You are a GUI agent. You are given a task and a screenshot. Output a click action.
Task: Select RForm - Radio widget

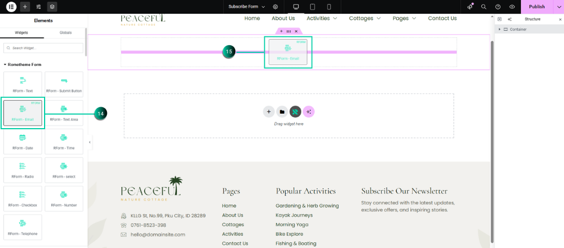tap(23, 170)
